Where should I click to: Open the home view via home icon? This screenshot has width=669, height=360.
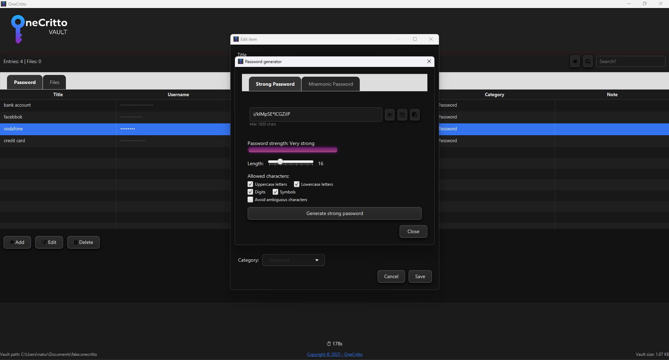tap(575, 61)
